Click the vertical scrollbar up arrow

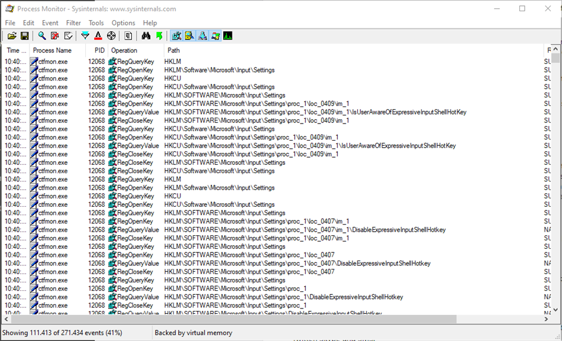pos(555,48)
